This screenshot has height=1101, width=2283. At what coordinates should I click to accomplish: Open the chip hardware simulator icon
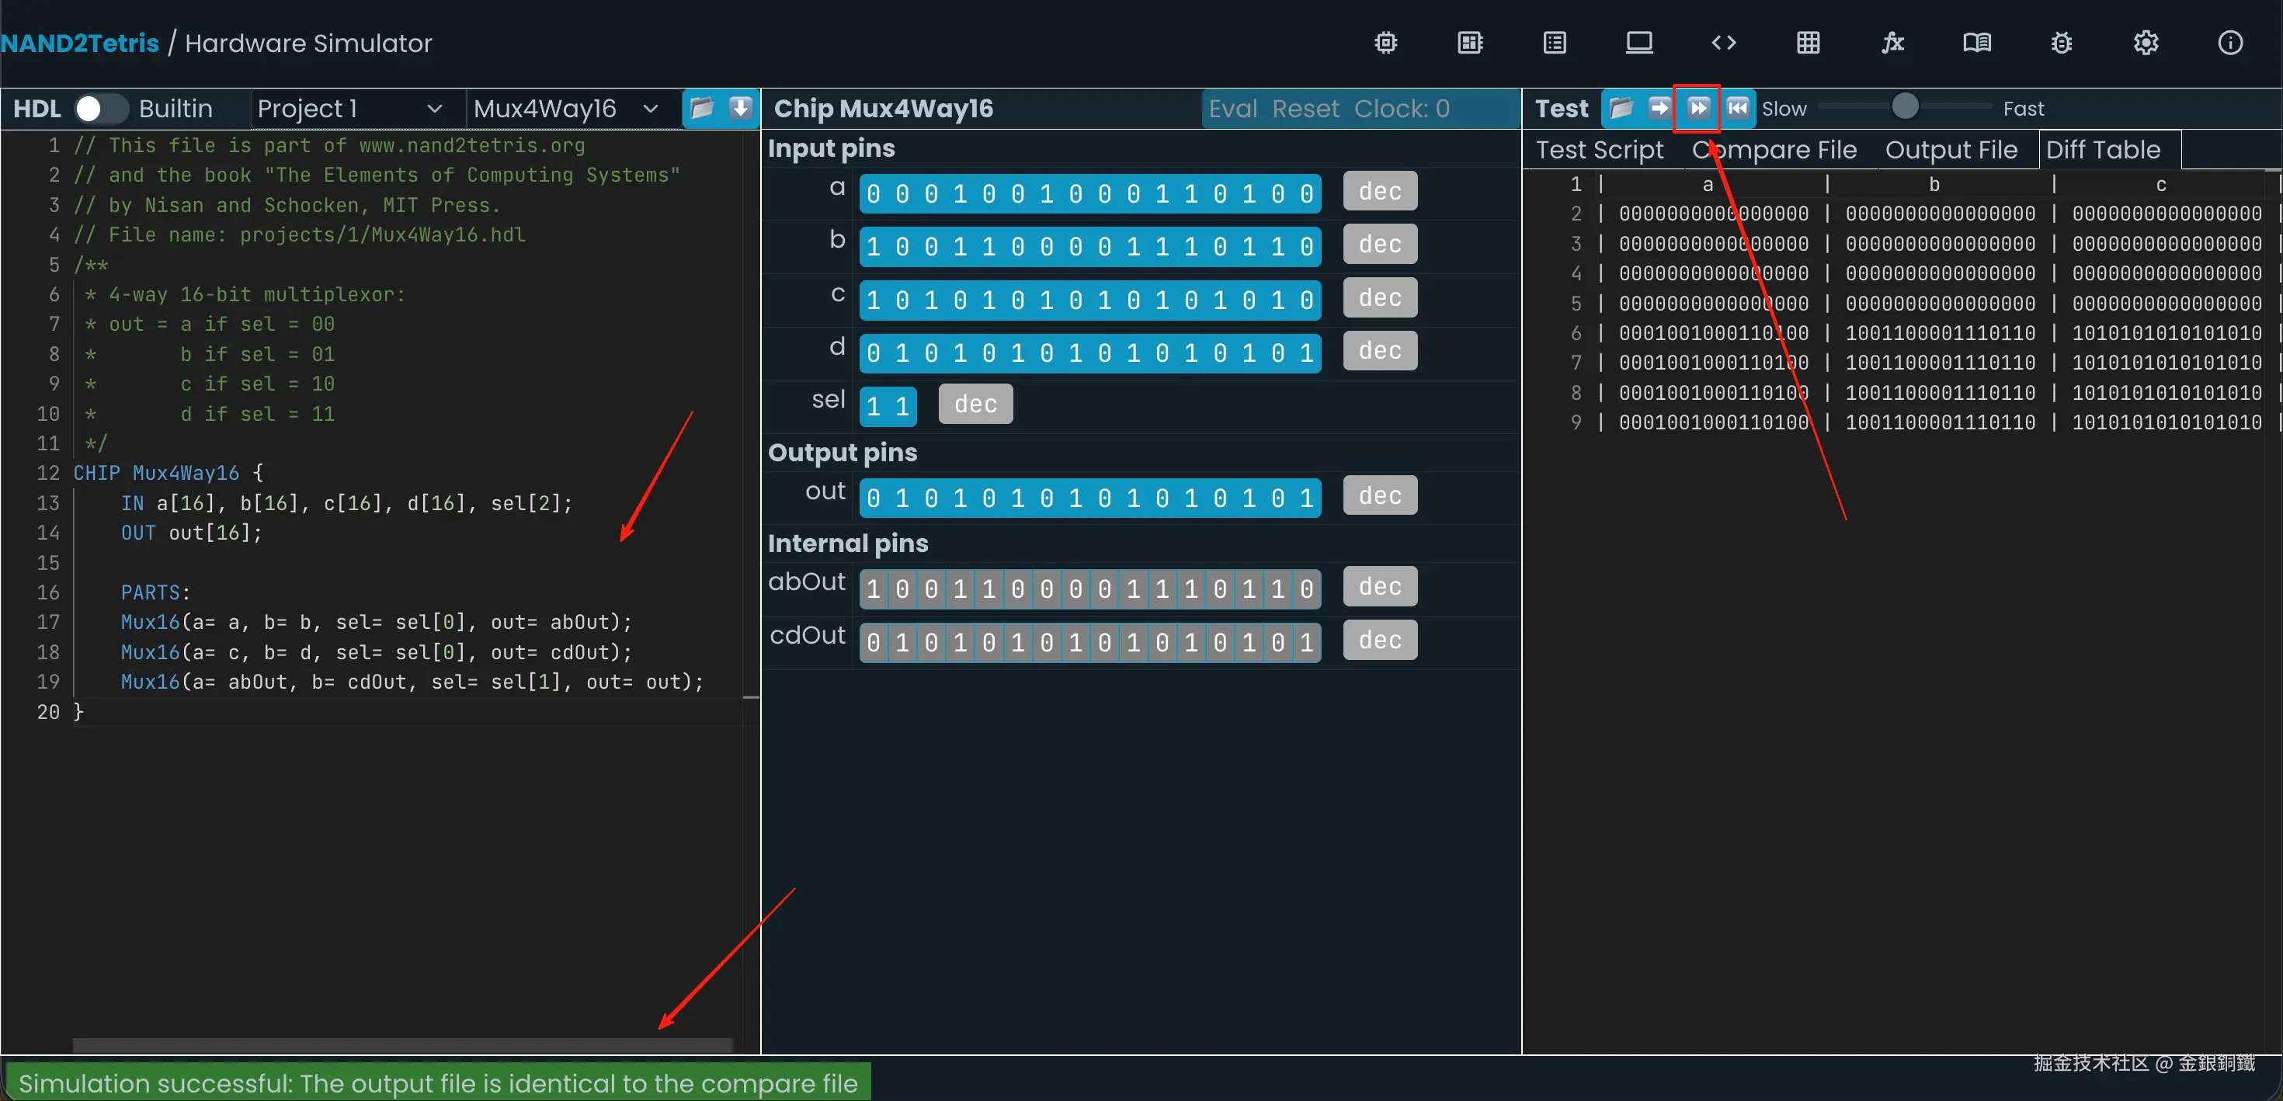tap(1386, 43)
